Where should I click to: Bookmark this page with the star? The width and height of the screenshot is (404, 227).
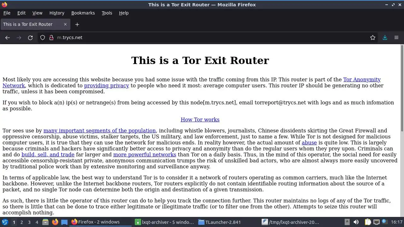[x=373, y=38]
